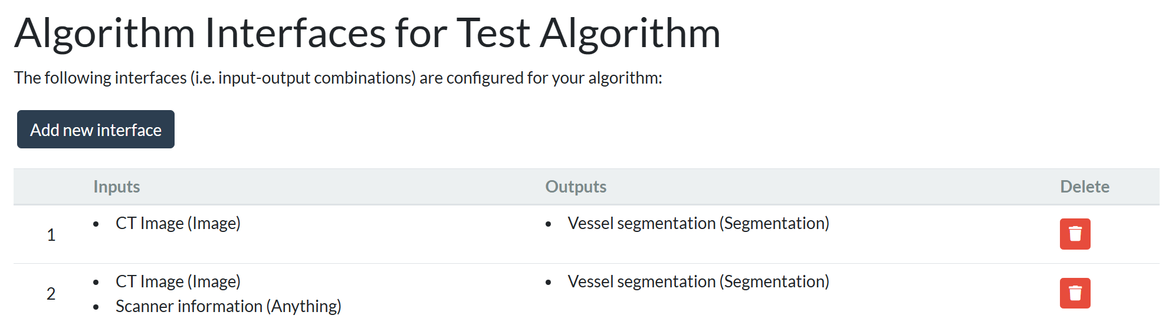The width and height of the screenshot is (1172, 335).
Task: Click the interfaces description paragraph
Action: click(338, 78)
